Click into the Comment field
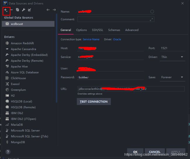The image size is (190, 159). coord(116,19)
